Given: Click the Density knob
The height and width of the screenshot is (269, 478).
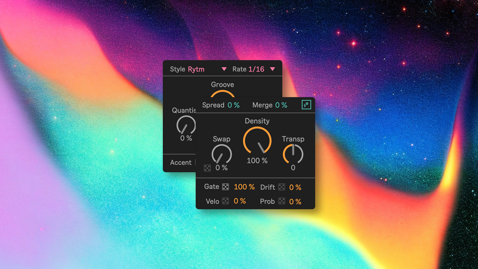Looking at the screenshot, I should 257,140.
